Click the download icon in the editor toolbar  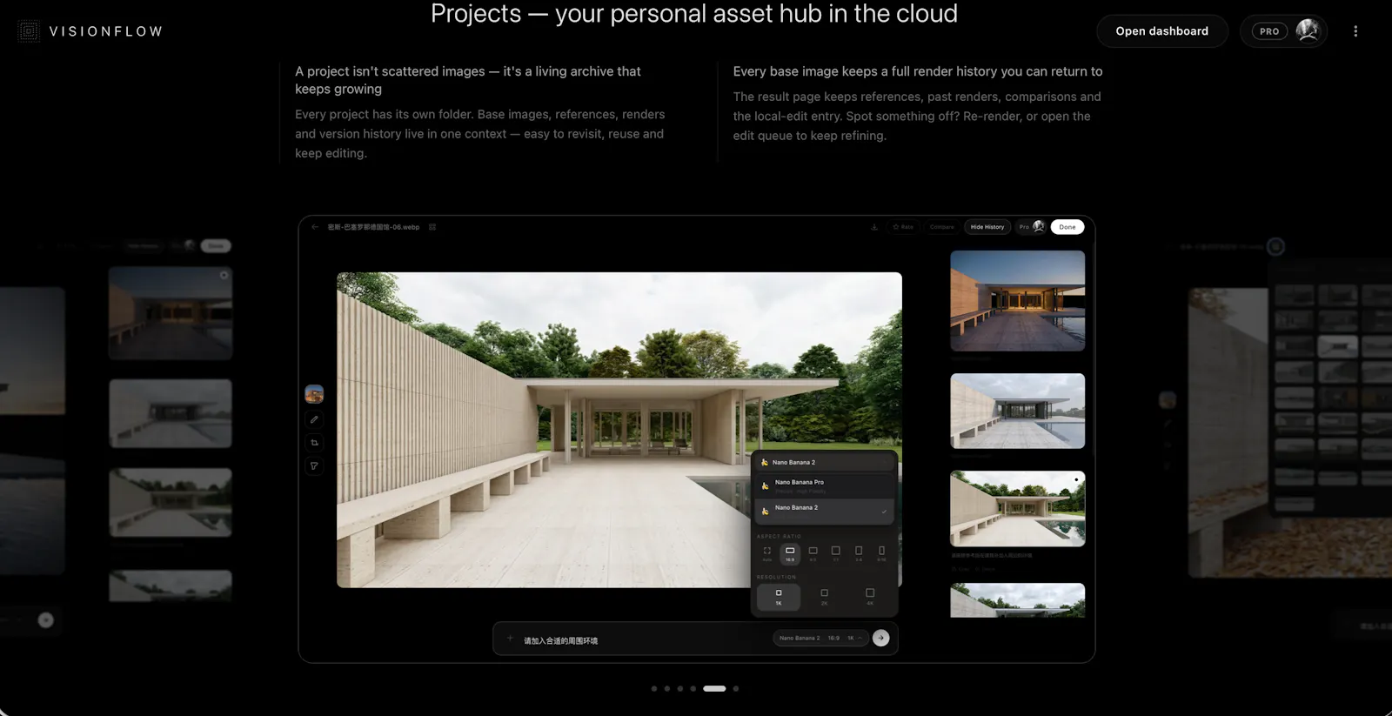[874, 227]
